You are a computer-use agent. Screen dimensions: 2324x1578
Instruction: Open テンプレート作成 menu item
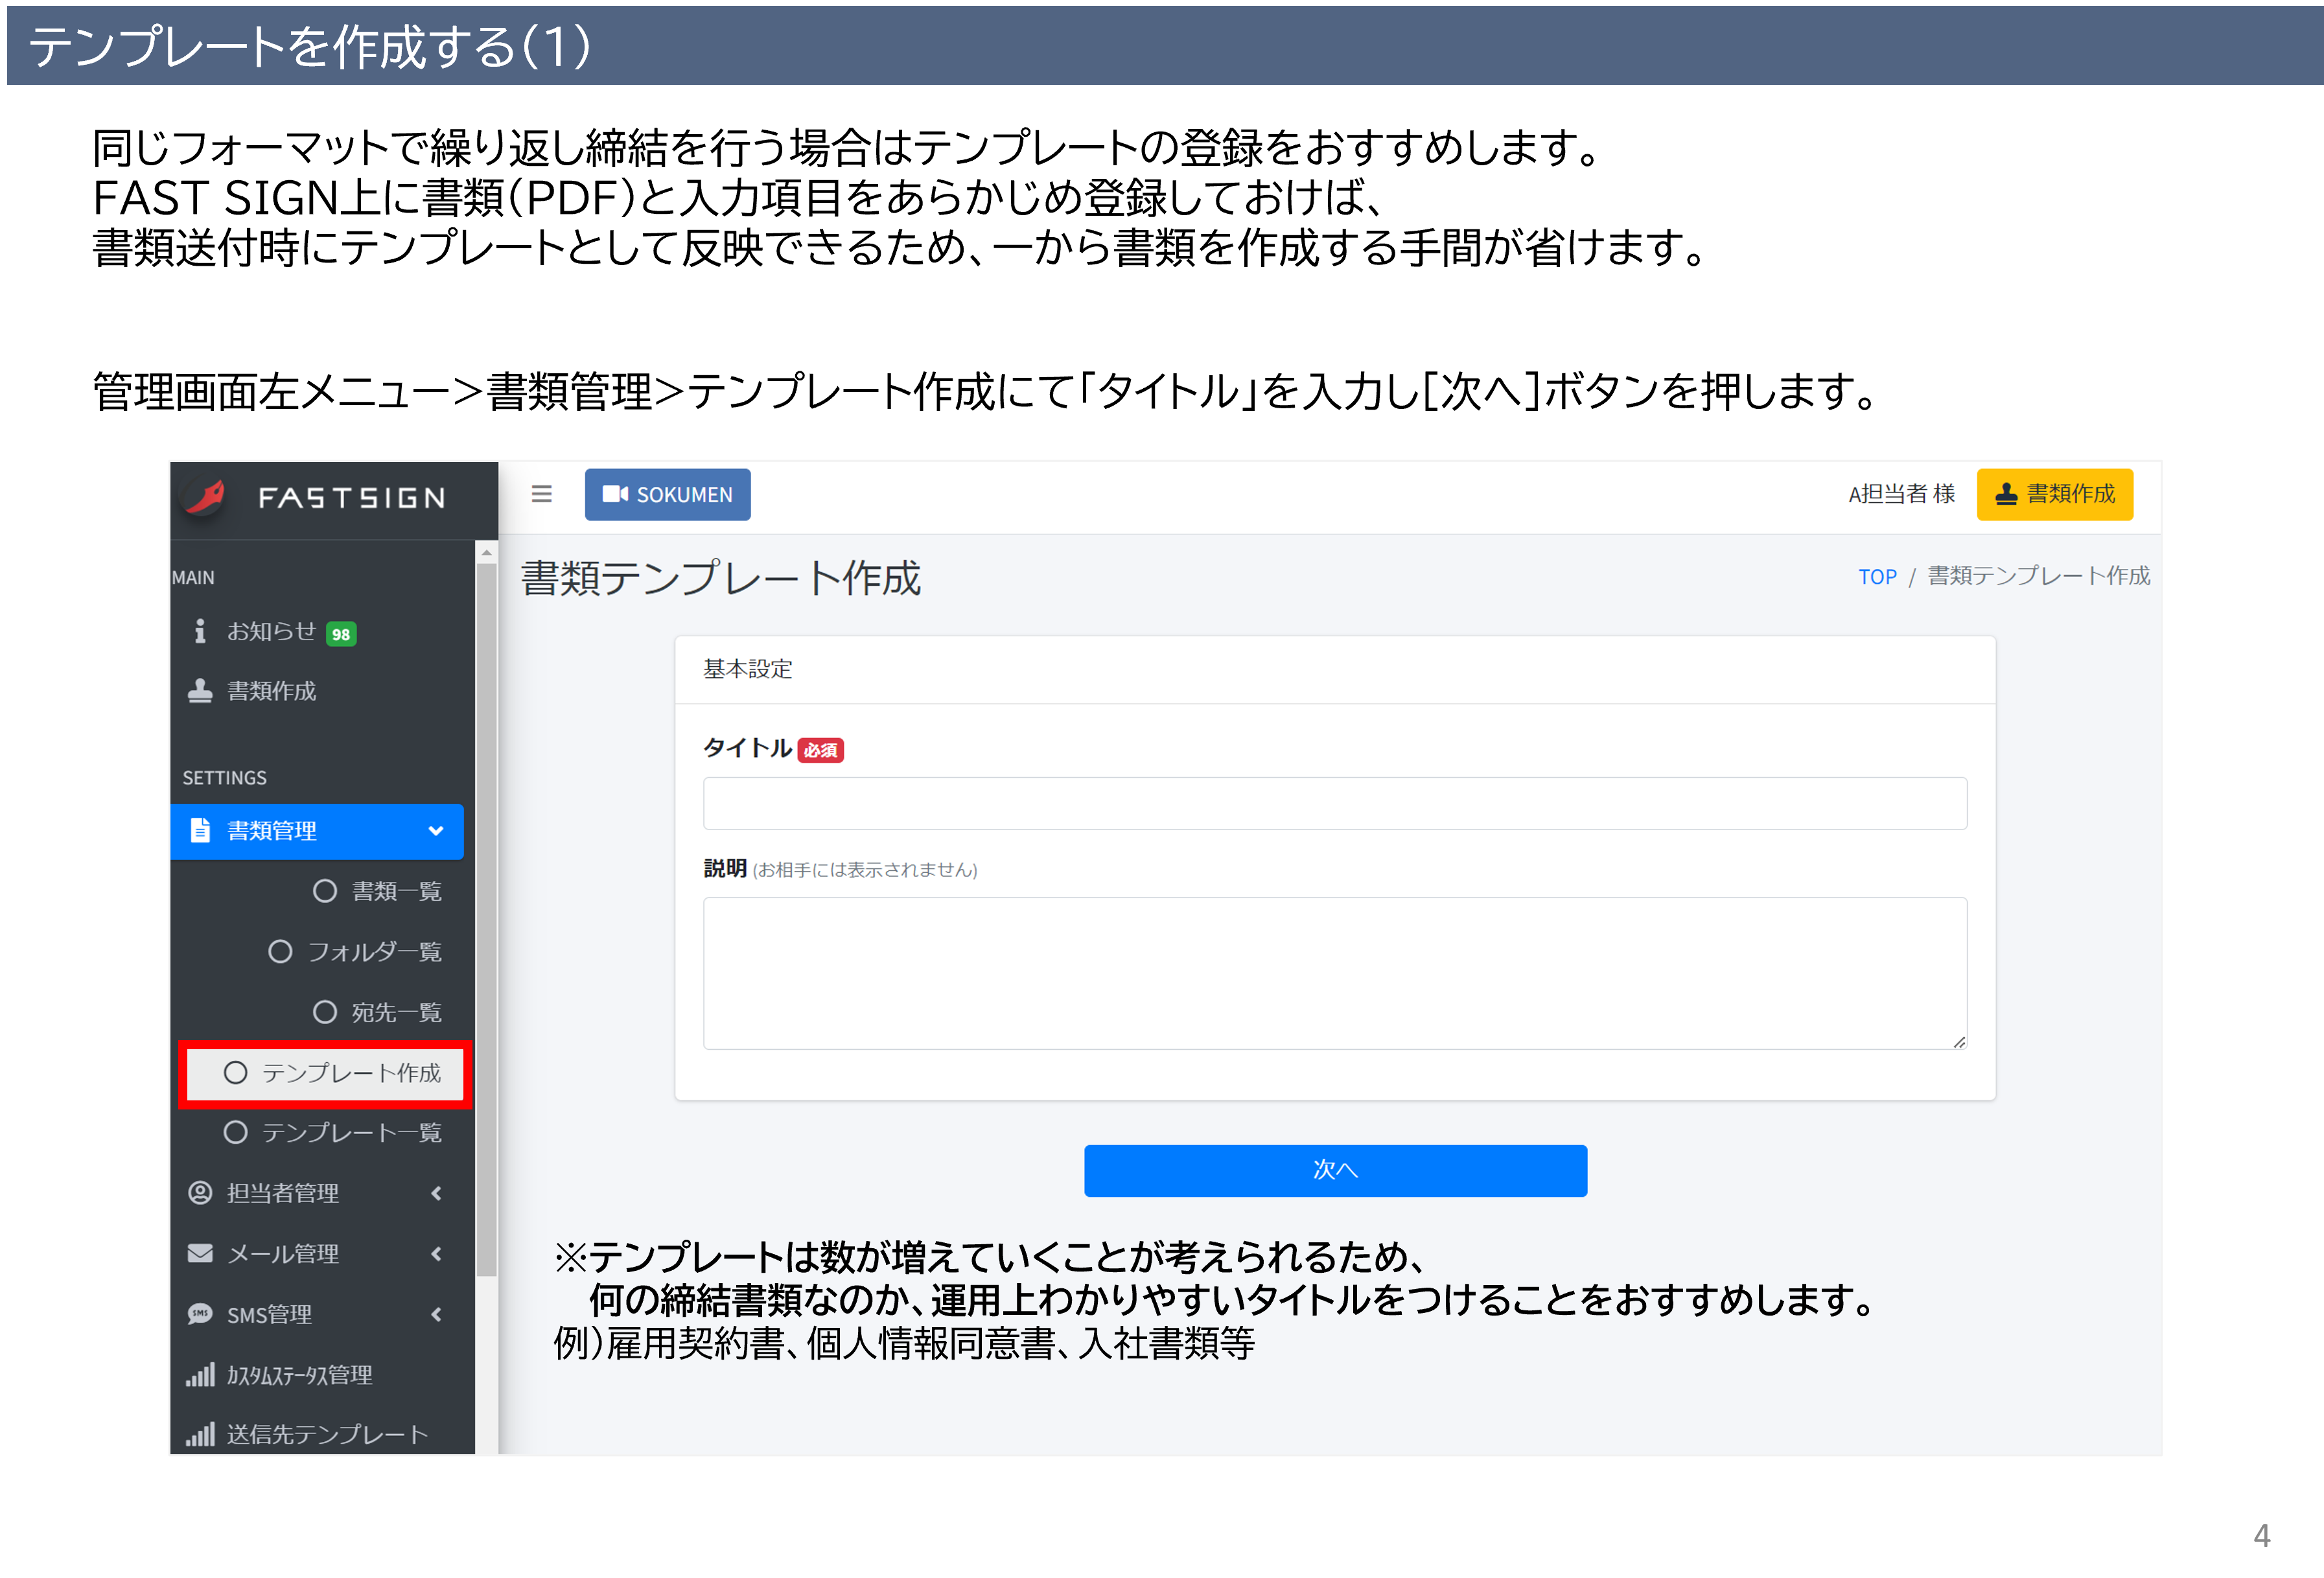[x=333, y=1073]
